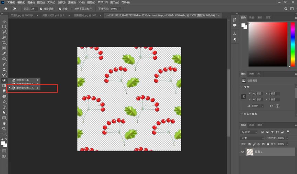
Task: Toggle the 消除锯齿 anti-alias checkbox
Action: click(42, 9)
